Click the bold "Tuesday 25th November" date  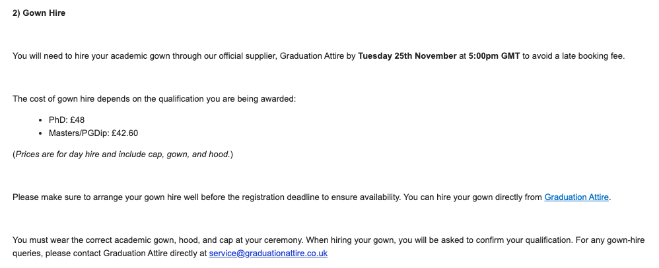click(407, 56)
